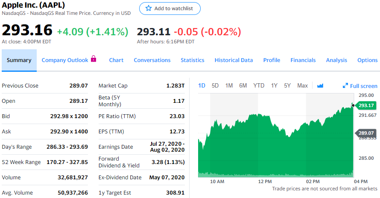
Task: Click the star icon in Add to watchlist
Action: click(x=148, y=8)
